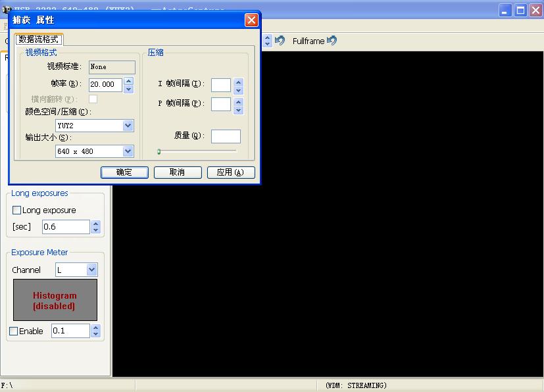This screenshot has width=544, height=392.
Task: Click the disabled Histogram display
Action: point(55,300)
